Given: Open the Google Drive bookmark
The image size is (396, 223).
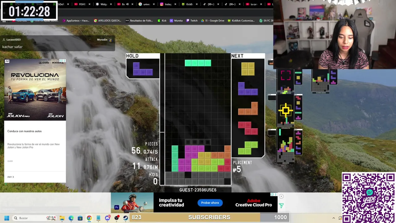Looking at the screenshot, I should click(x=213, y=20).
